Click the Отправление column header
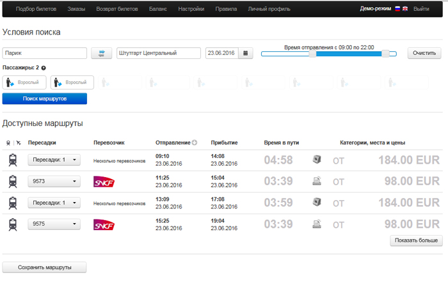 click(173, 143)
